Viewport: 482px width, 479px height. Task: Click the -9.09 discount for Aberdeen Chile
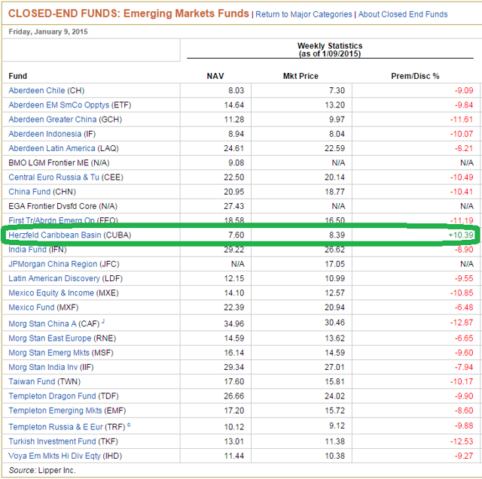pyautogui.click(x=464, y=90)
